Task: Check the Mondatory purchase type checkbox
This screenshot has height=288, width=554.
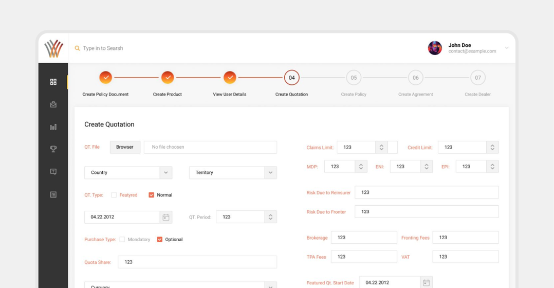Action: tap(122, 239)
